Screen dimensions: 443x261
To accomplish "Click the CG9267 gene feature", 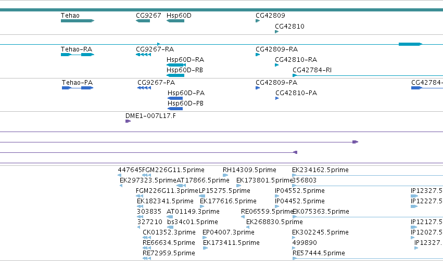I will click(x=143, y=21).
